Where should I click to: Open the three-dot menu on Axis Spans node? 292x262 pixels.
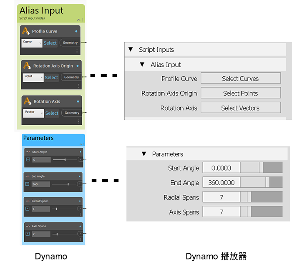(x=81, y=239)
